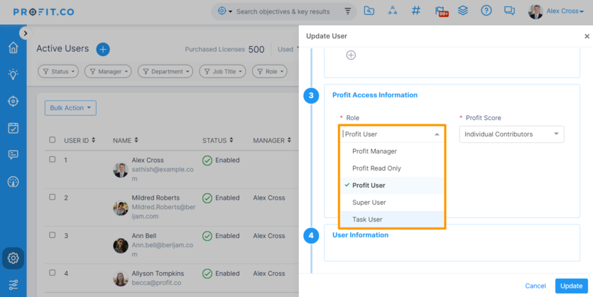Click the Role field showing Profit User
This screenshot has width=593, height=297.
coord(392,134)
